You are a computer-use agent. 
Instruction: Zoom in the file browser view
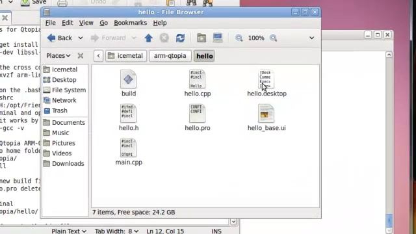point(273,38)
